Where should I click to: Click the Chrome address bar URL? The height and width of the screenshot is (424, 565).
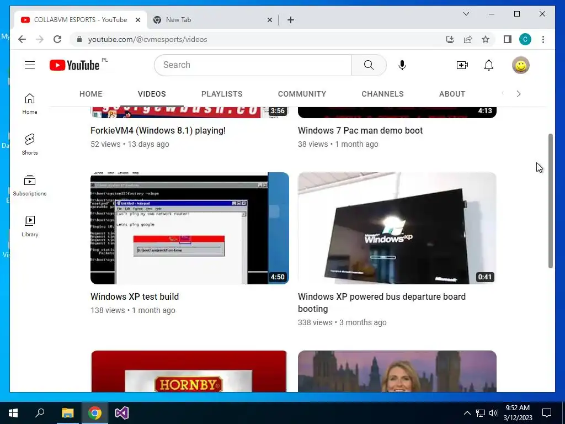(x=147, y=39)
